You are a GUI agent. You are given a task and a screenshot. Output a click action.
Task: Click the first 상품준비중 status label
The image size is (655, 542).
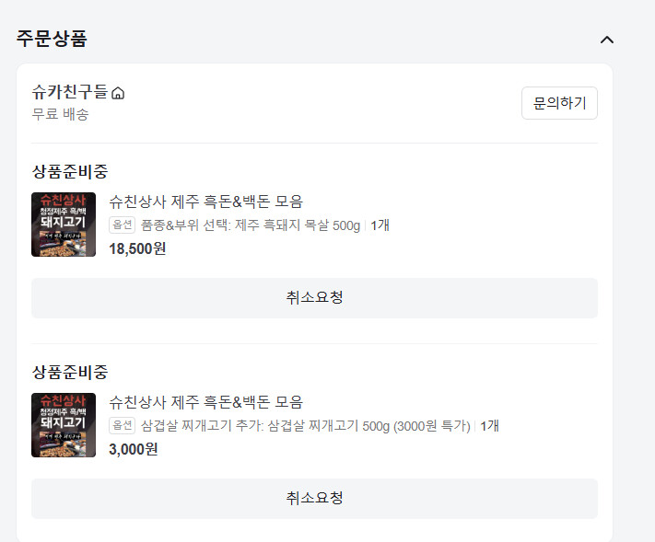(70, 172)
